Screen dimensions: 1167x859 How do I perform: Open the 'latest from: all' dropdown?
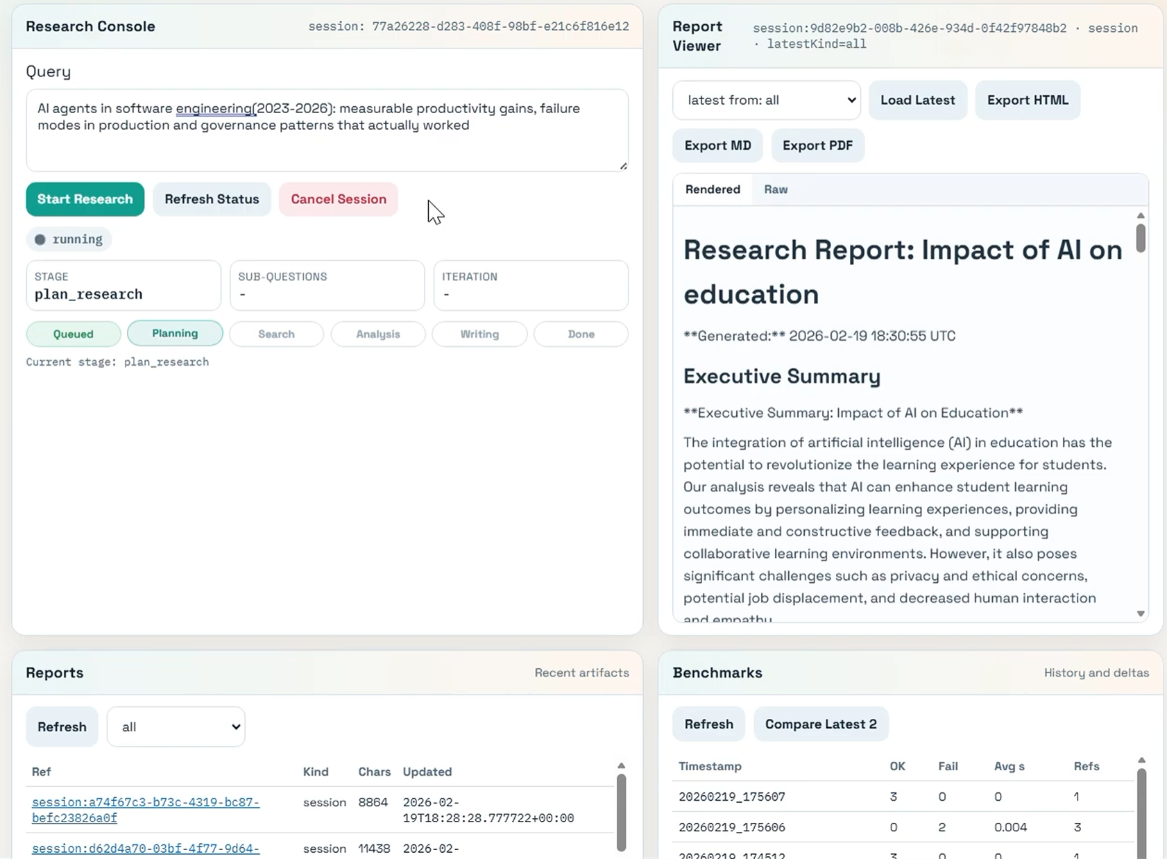pyautogui.click(x=767, y=100)
